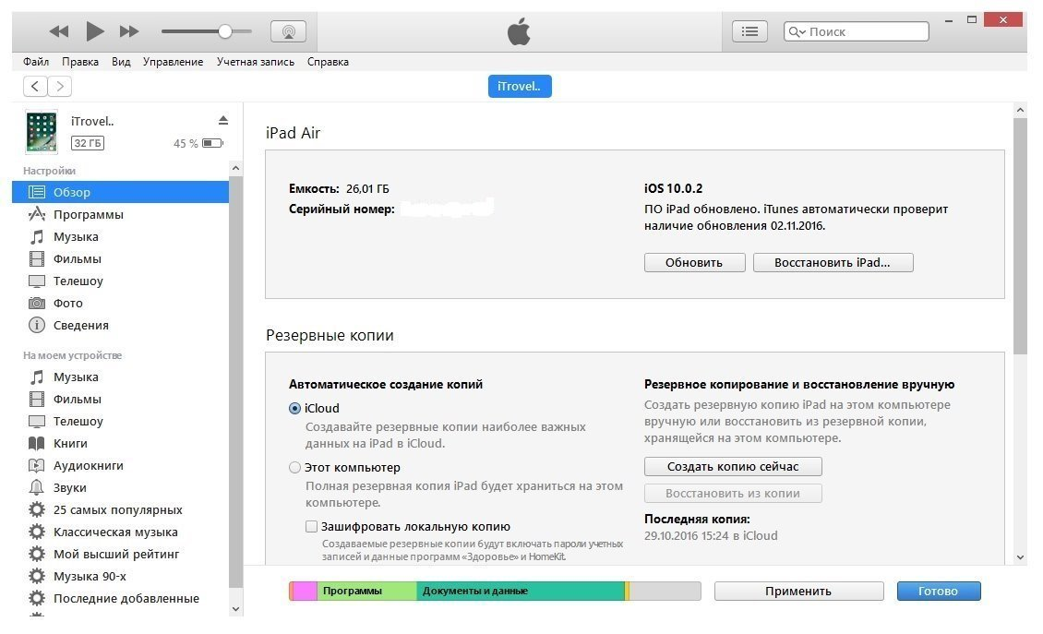The image size is (1043, 634).
Task: Click the Документы и данные storage segment
Action: click(521, 591)
